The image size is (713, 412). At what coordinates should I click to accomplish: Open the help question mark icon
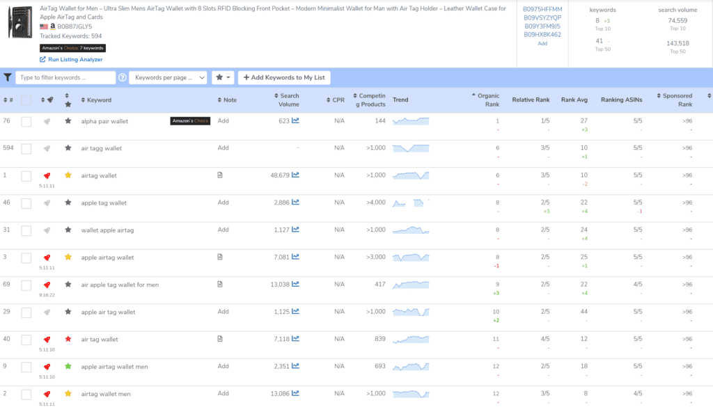pyautogui.click(x=123, y=77)
